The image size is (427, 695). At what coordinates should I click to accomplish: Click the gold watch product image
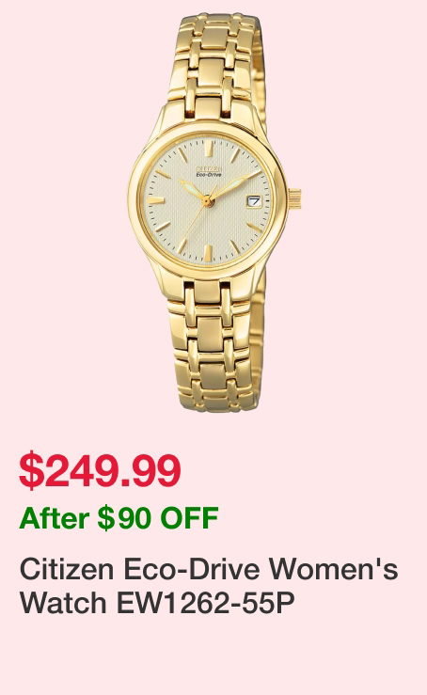pyautogui.click(x=214, y=213)
